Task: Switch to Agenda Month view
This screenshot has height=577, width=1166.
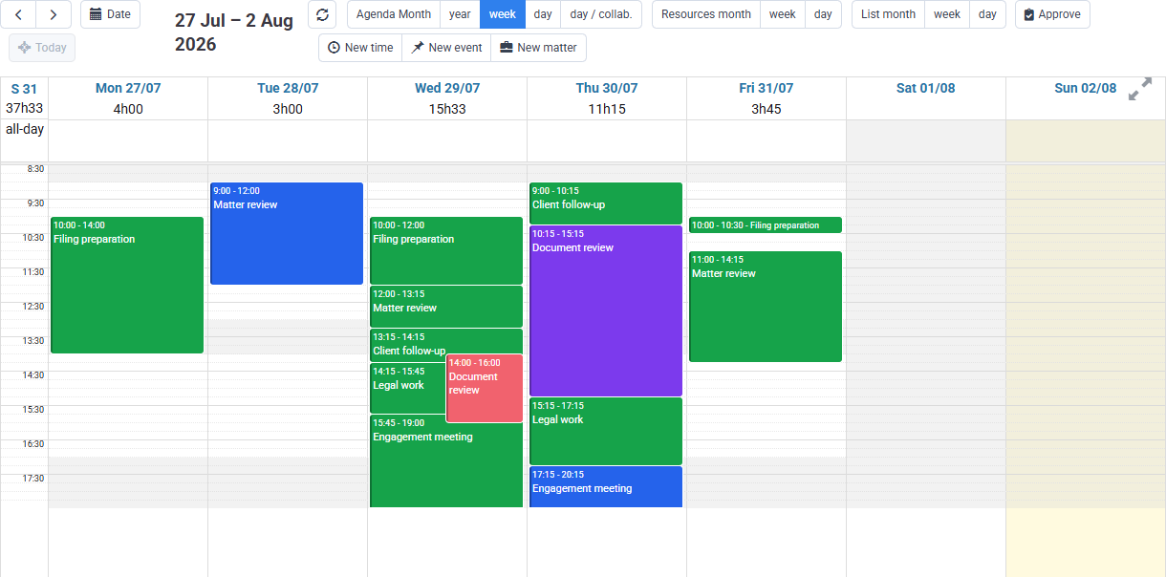Action: coord(393,14)
